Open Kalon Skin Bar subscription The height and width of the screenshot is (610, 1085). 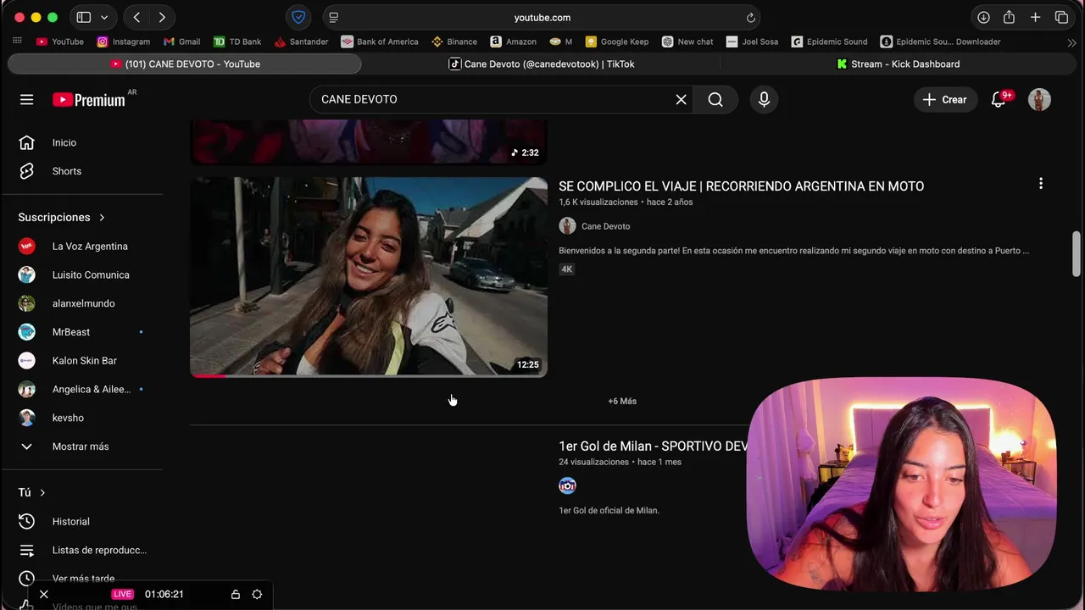[82, 361]
